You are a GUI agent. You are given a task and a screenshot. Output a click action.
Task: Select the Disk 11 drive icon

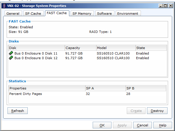pos(11,53)
